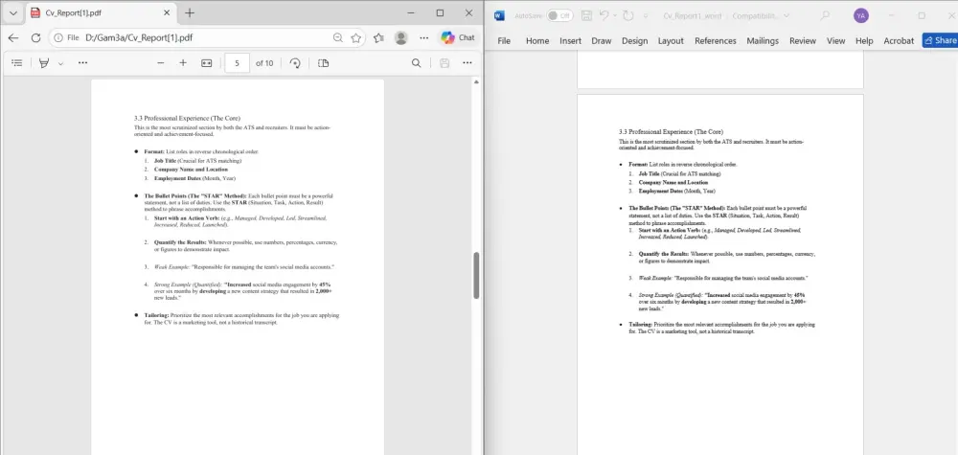Search inside the PDF document

(x=416, y=63)
